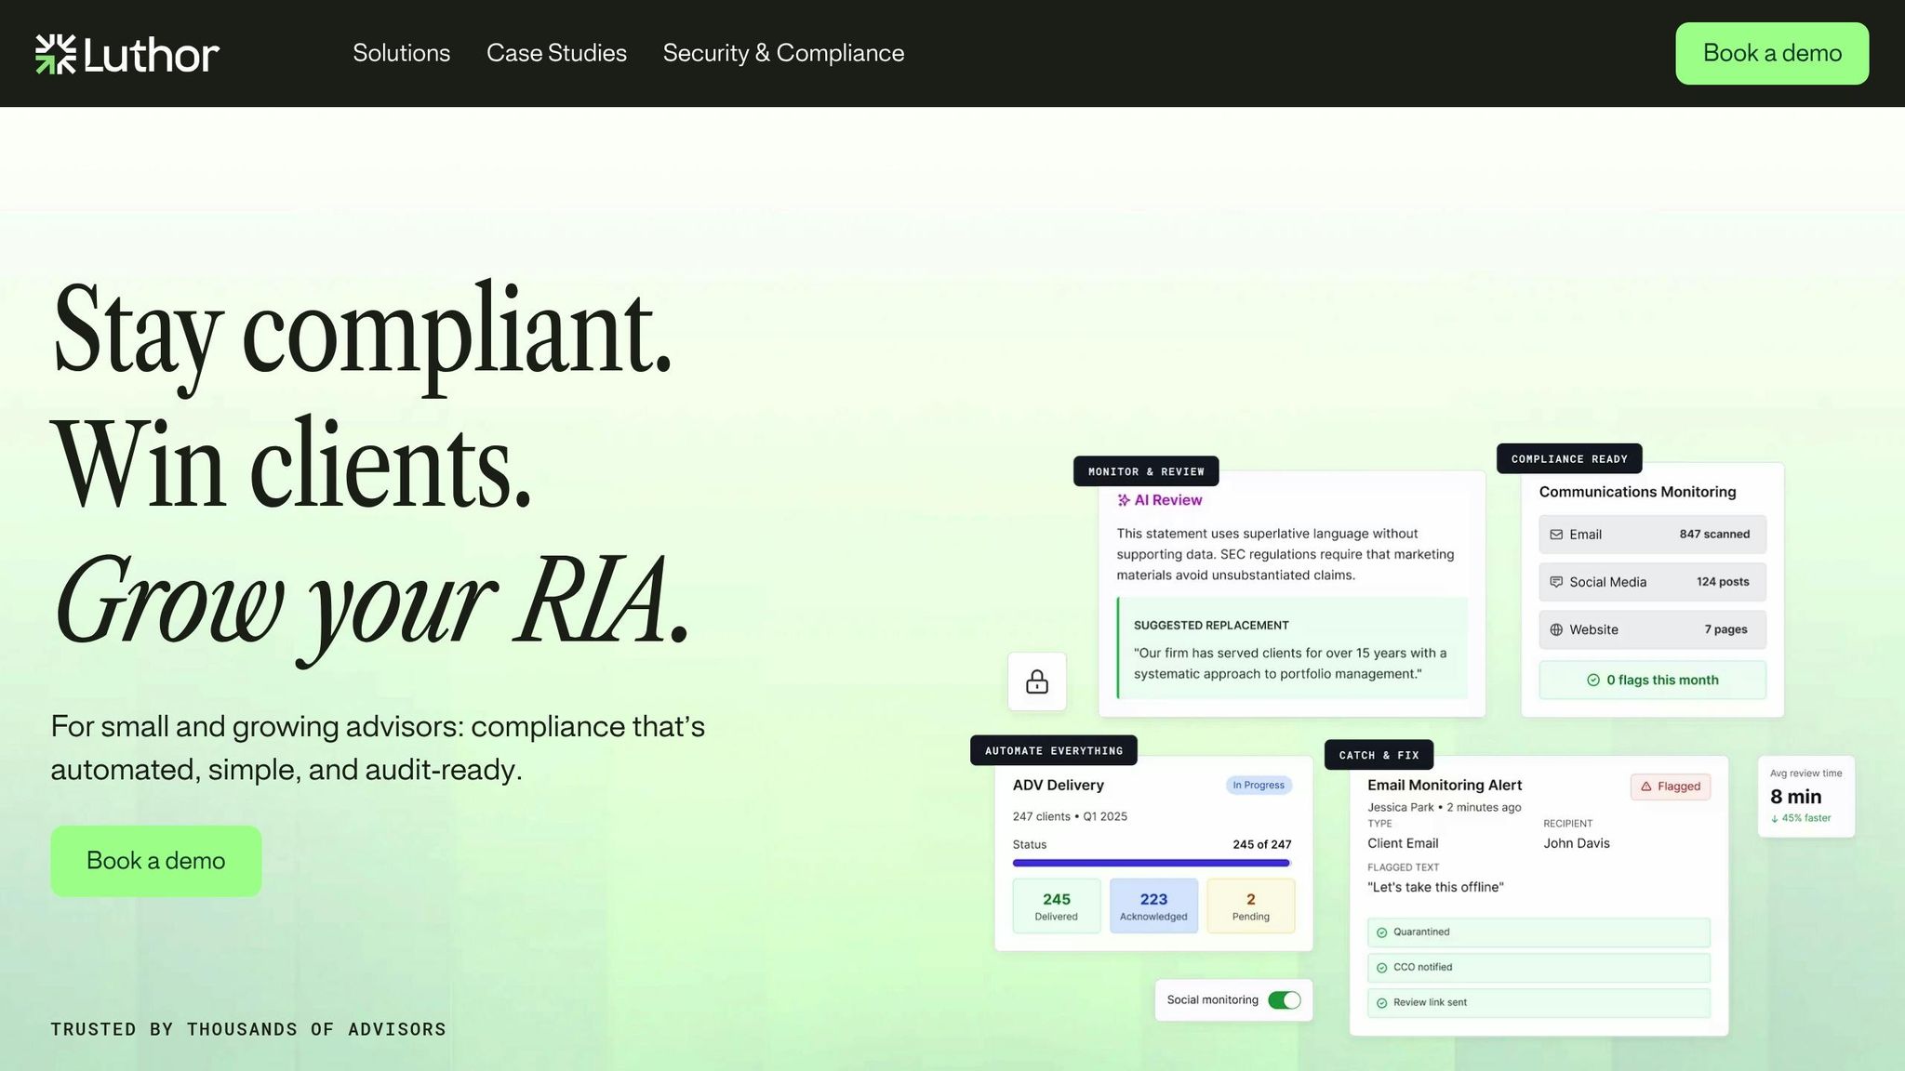Click the In Progress status badge
1905x1071 pixels.
1258,785
